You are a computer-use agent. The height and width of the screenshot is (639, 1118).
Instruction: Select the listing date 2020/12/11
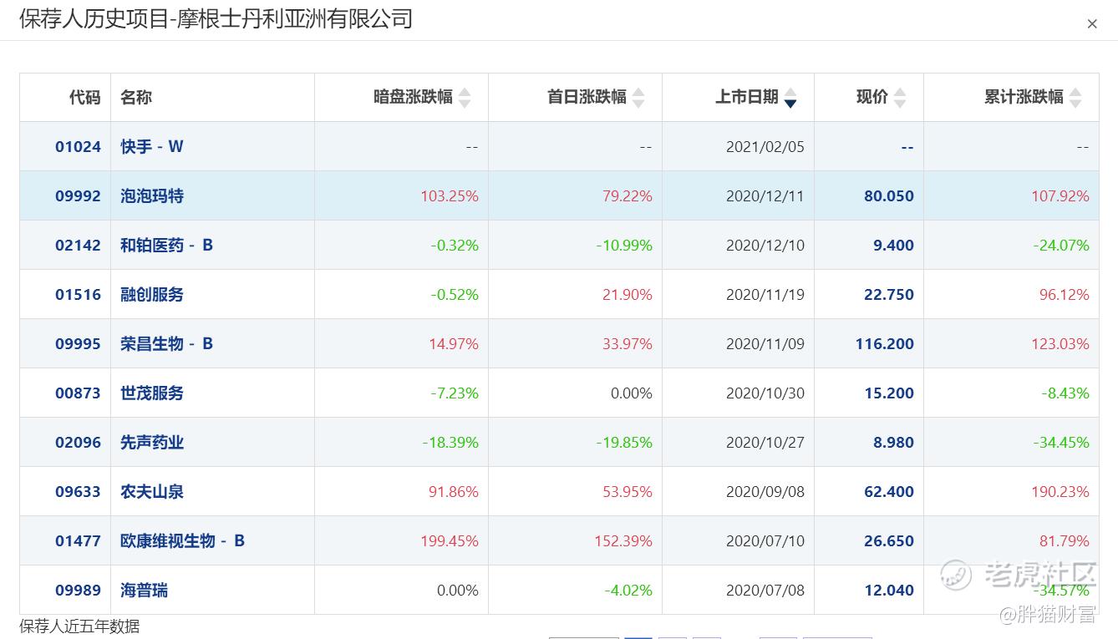pos(765,196)
